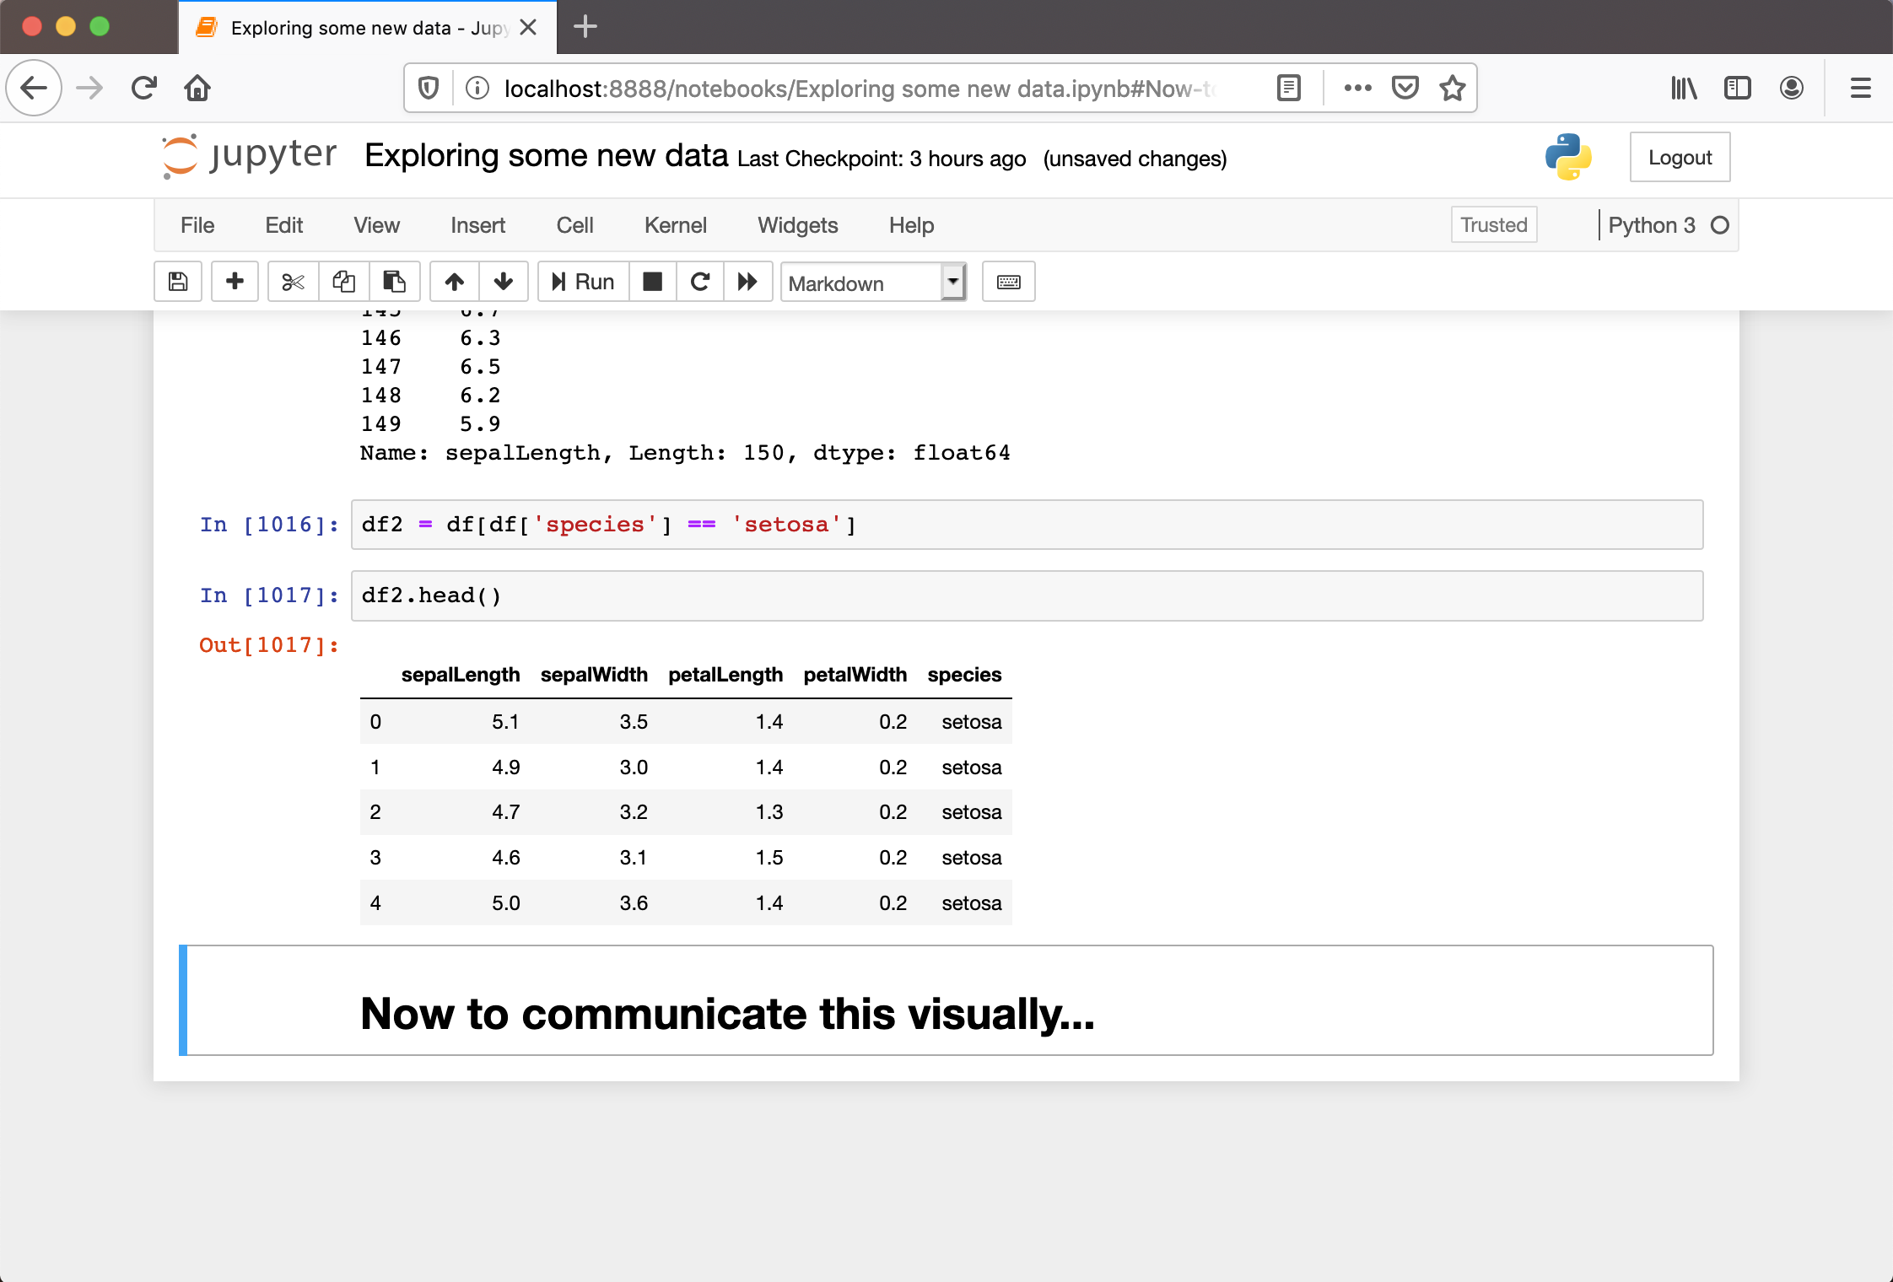Move selected cell down arrow
Screen dimensions: 1893x1282
point(504,282)
